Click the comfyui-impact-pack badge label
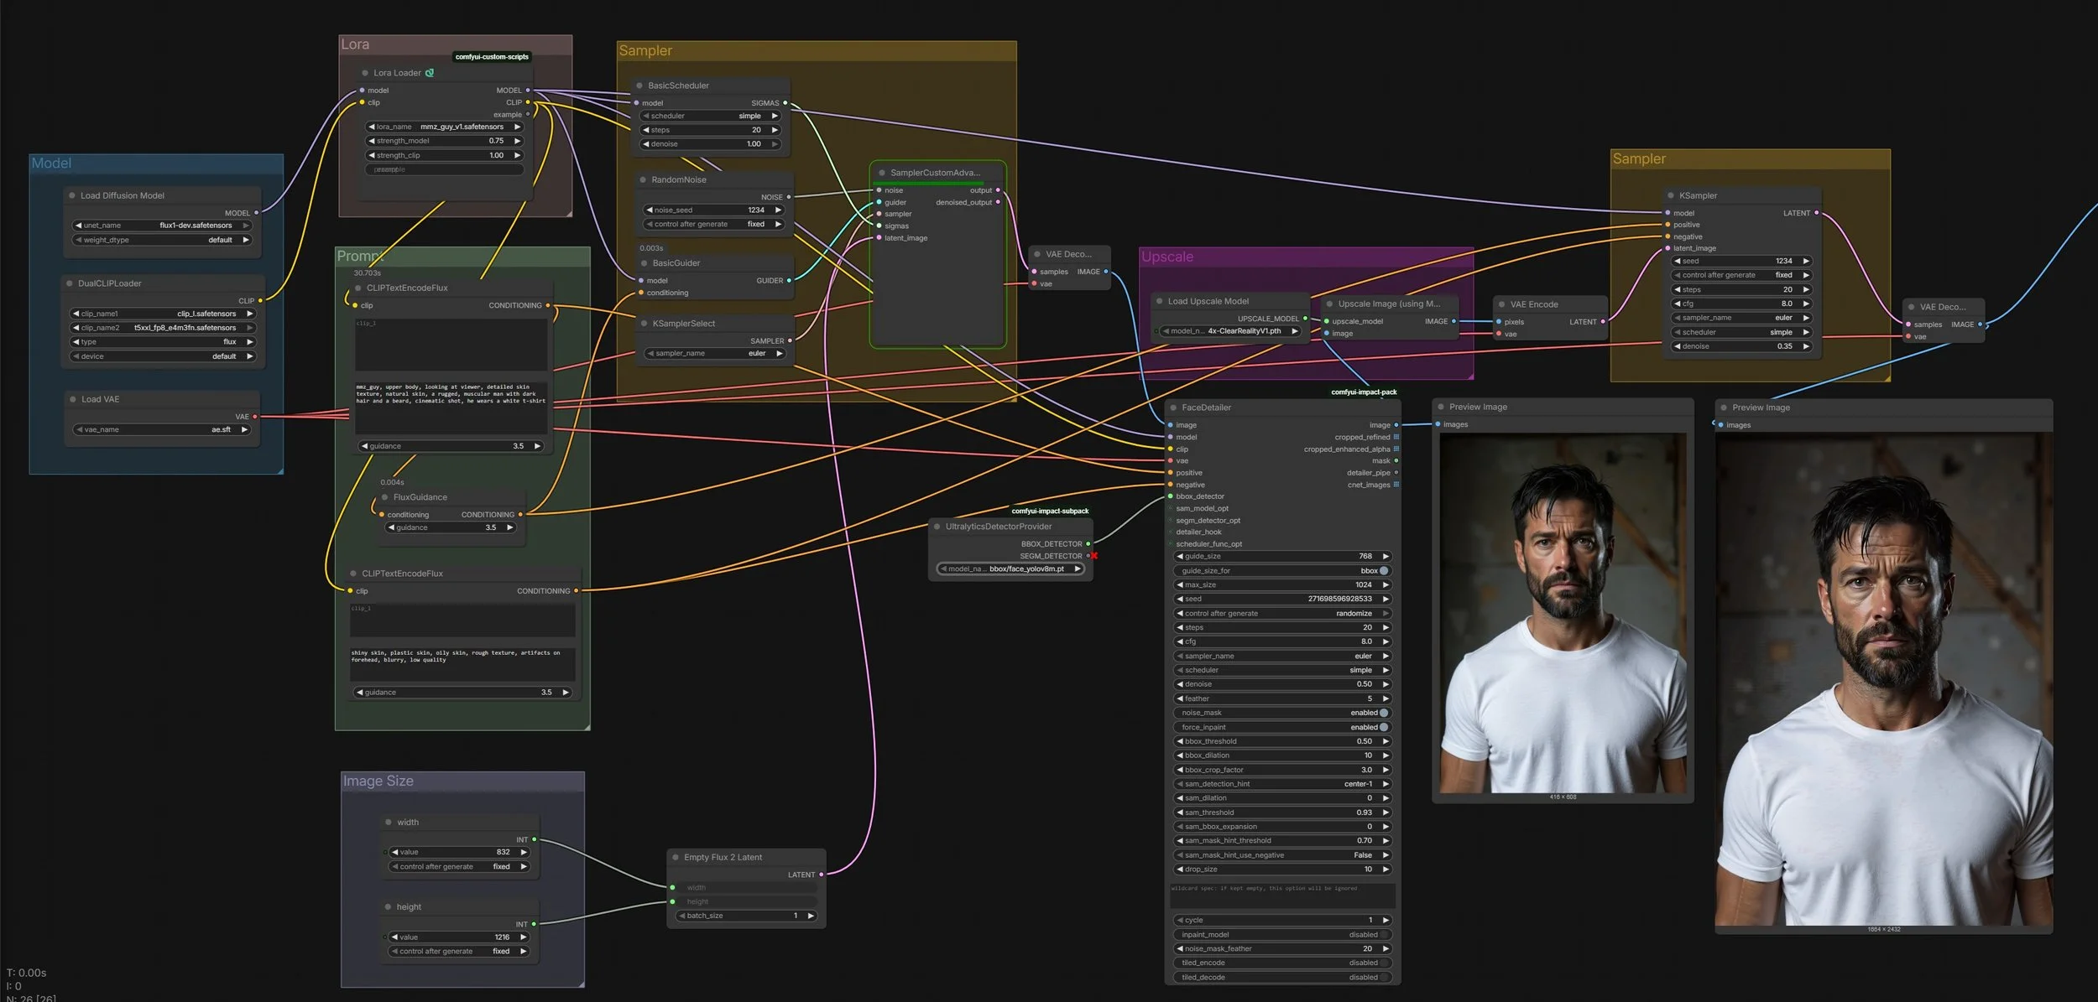The width and height of the screenshot is (2098, 1002). pos(1364,392)
